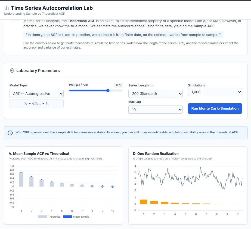The width and height of the screenshot is (251, 229).
Task: Click the Series Length (n) label
Action: (141, 85)
